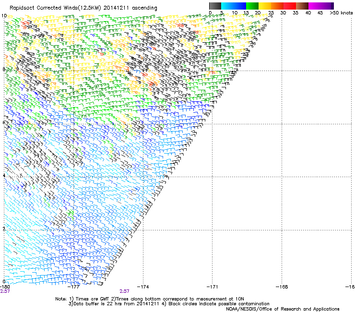
Task: Select the "-174" longitude axis label
Action: (x=143, y=287)
